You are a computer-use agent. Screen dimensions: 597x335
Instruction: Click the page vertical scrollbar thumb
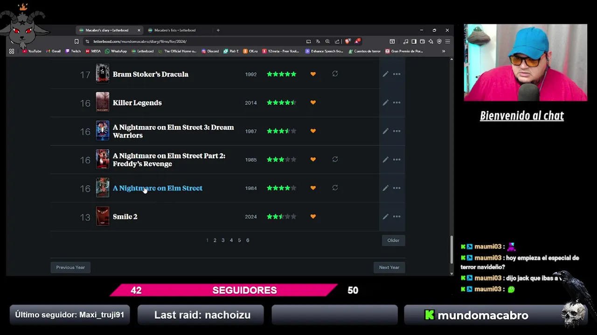[451, 249]
